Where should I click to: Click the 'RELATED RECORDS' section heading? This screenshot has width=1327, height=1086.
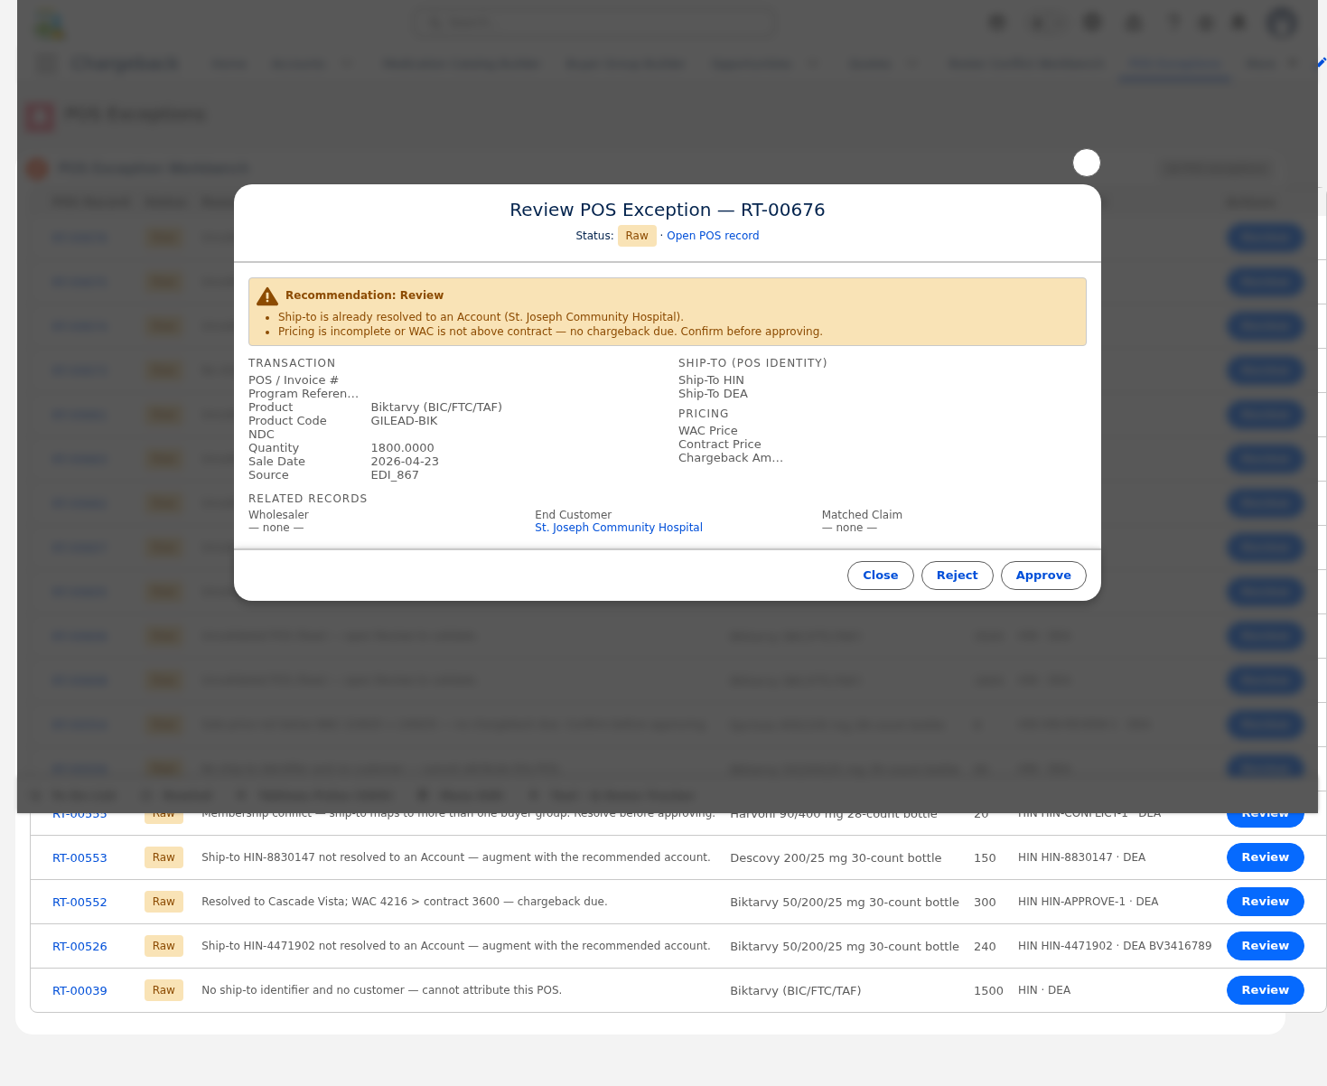(308, 499)
